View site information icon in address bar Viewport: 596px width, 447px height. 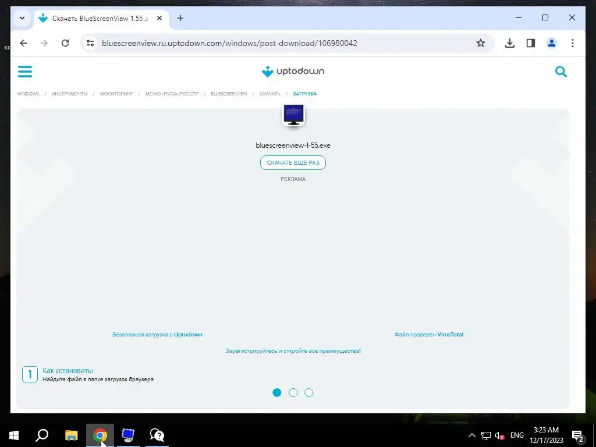[90, 43]
